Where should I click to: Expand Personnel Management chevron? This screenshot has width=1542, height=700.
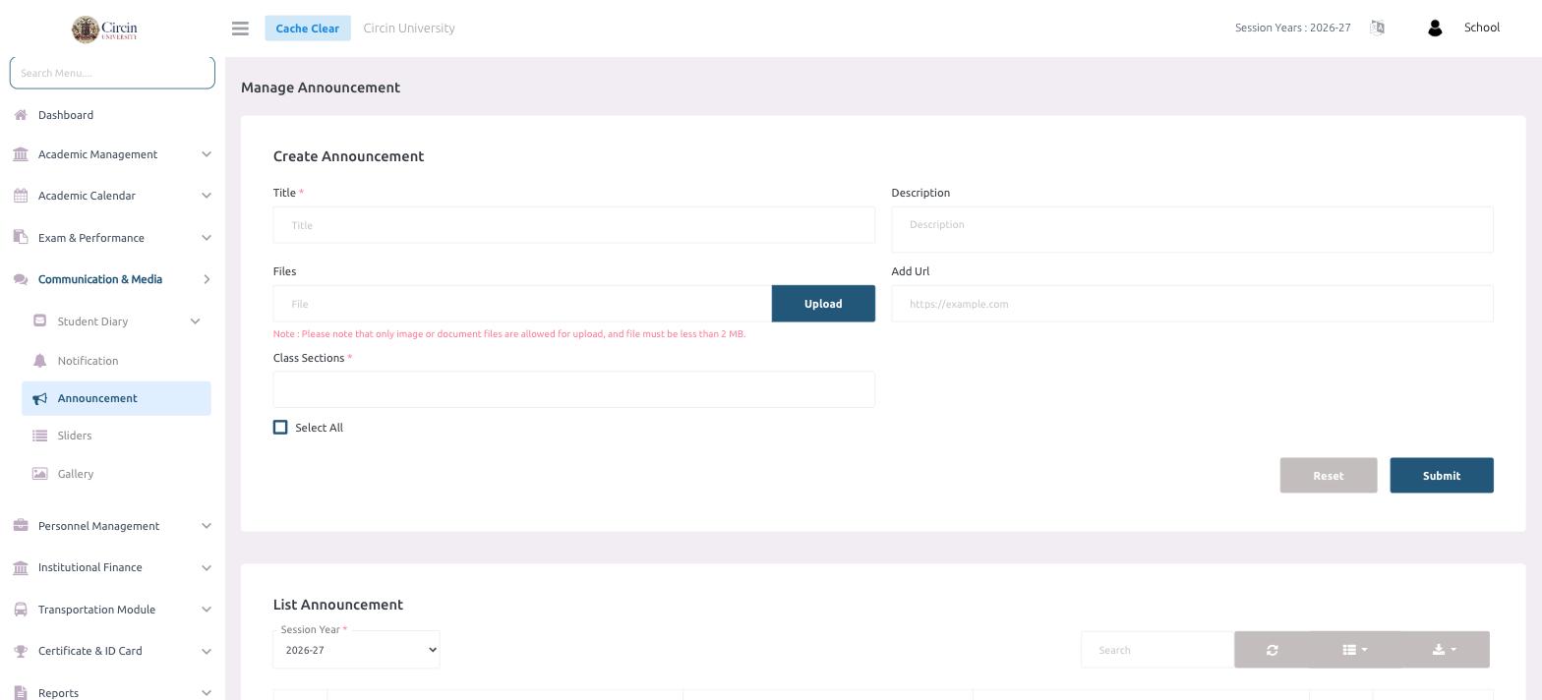pyautogui.click(x=206, y=526)
